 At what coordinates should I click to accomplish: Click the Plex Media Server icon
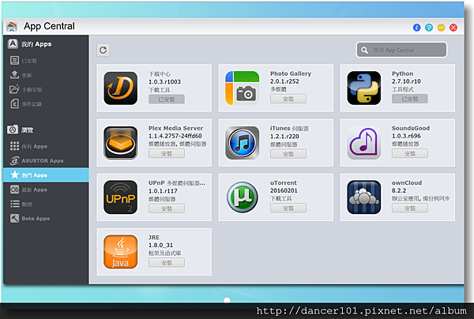tap(120, 143)
